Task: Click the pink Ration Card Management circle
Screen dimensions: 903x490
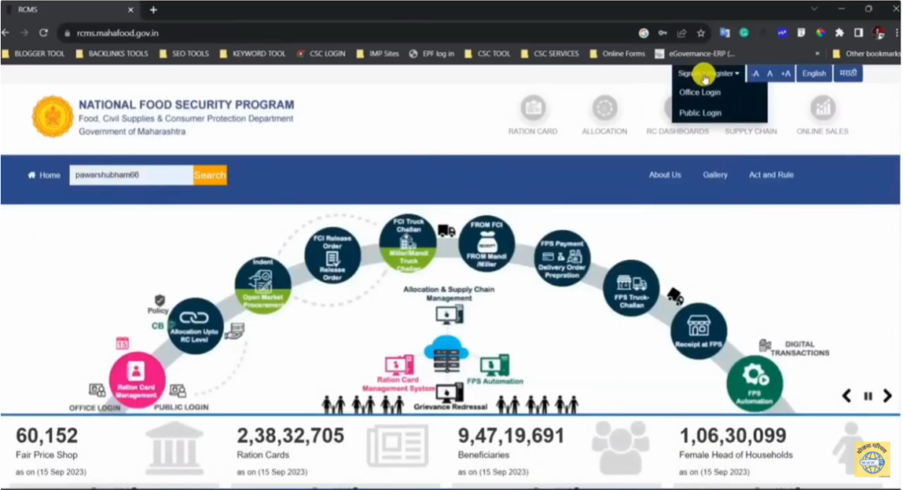Action: pos(137,380)
